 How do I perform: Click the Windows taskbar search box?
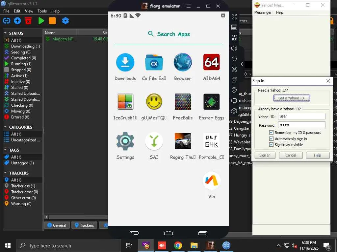point(68,245)
